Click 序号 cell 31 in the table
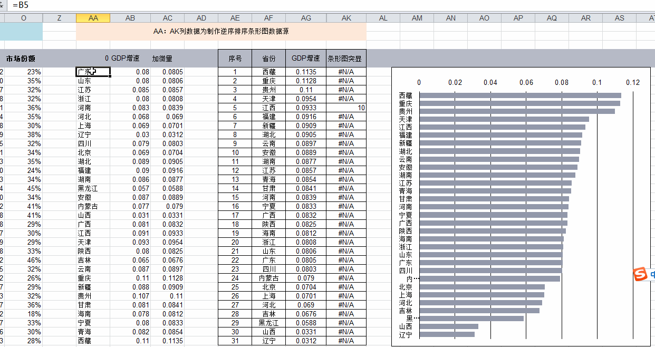The image size is (655, 347). [x=235, y=341]
